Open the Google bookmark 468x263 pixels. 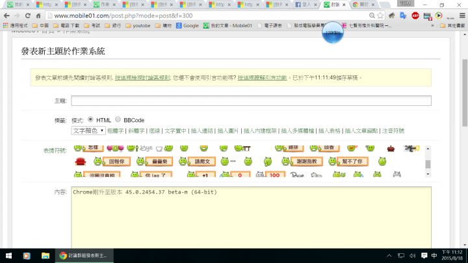[x=187, y=25]
